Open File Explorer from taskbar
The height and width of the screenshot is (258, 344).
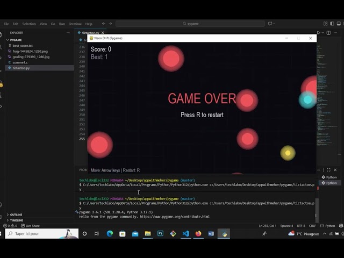148,234
